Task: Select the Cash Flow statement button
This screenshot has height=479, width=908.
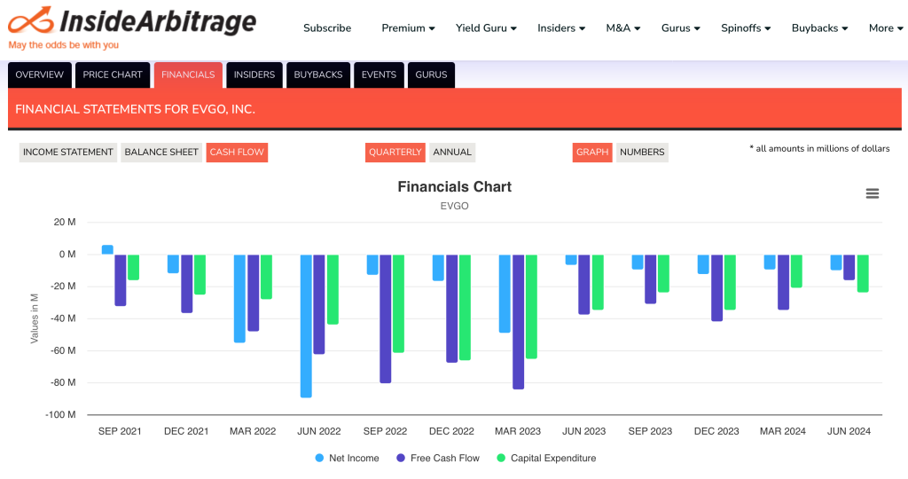Action: (237, 153)
